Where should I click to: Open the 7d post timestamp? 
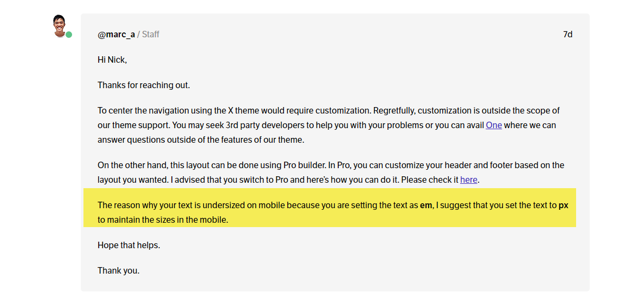click(x=568, y=35)
